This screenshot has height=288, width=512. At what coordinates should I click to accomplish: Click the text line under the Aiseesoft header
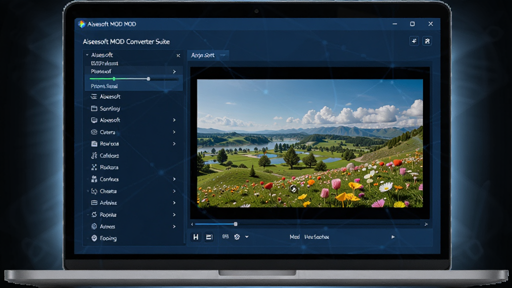click(104, 63)
